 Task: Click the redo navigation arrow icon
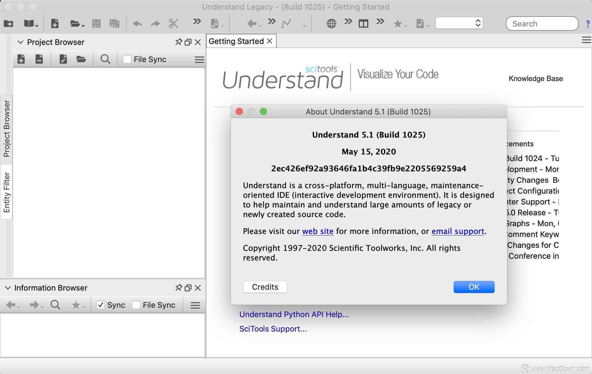pyautogui.click(x=155, y=23)
